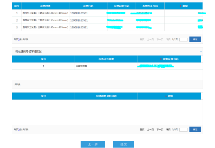Select invoice code 150001620531 in row 1
The width and height of the screenshot is (215, 148).
tap(79, 13)
